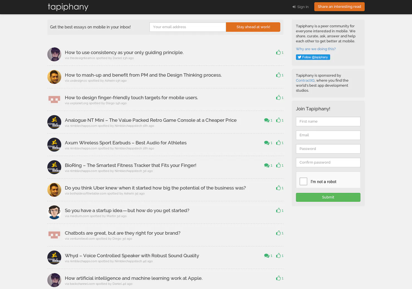Click the Sign In link
412x289 pixels.
click(300, 7)
